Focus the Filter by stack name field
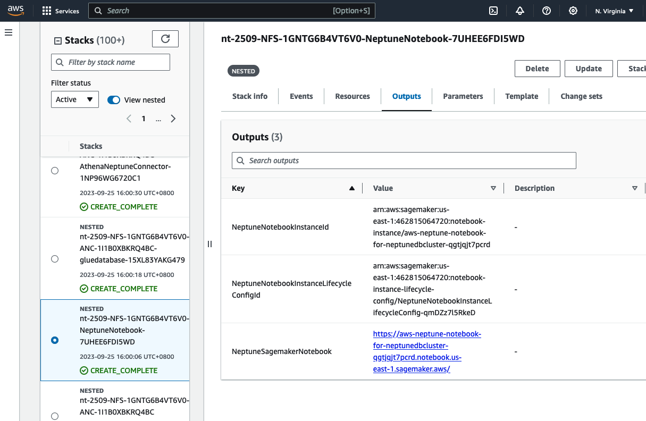 [111, 62]
